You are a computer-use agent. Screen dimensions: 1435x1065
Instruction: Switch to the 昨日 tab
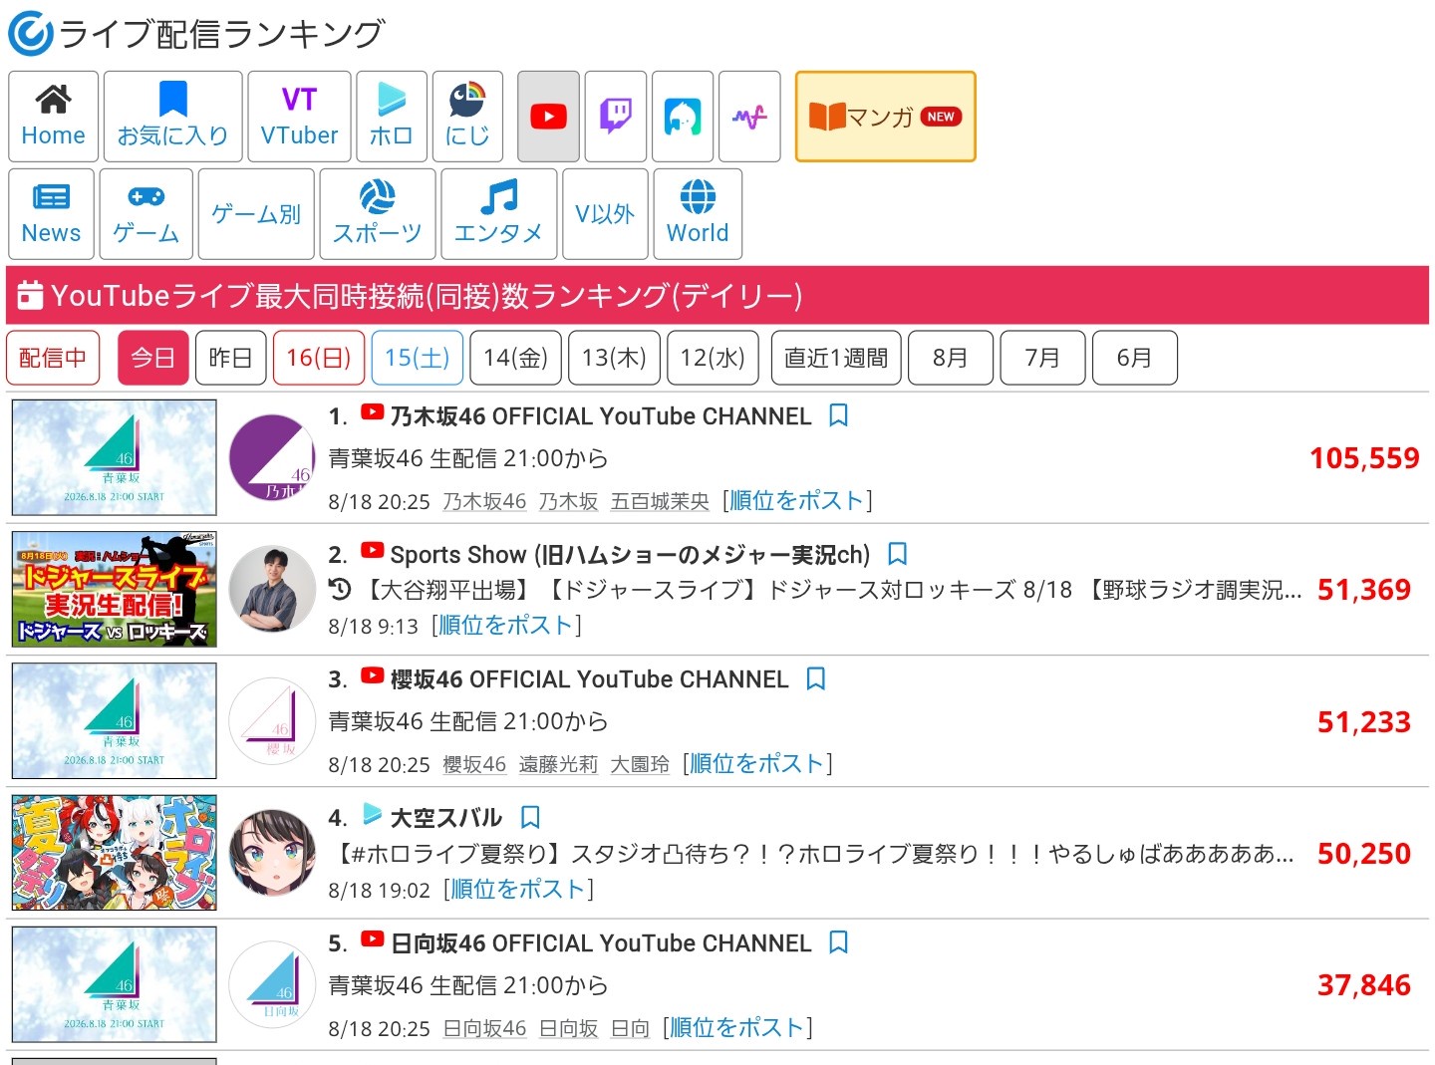pos(231,358)
